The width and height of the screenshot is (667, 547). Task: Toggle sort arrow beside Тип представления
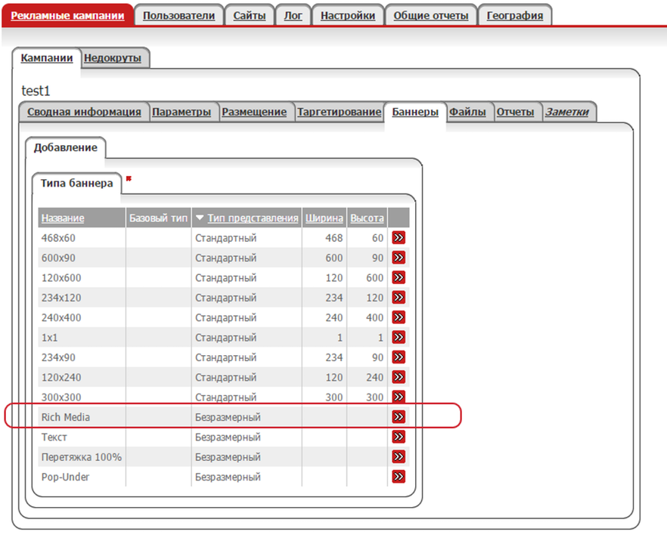click(200, 218)
